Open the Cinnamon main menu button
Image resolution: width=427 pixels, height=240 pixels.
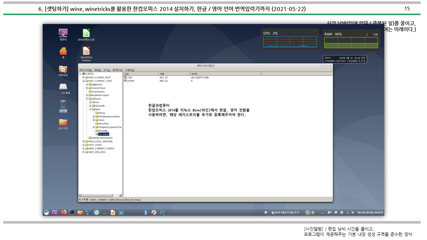47,212
